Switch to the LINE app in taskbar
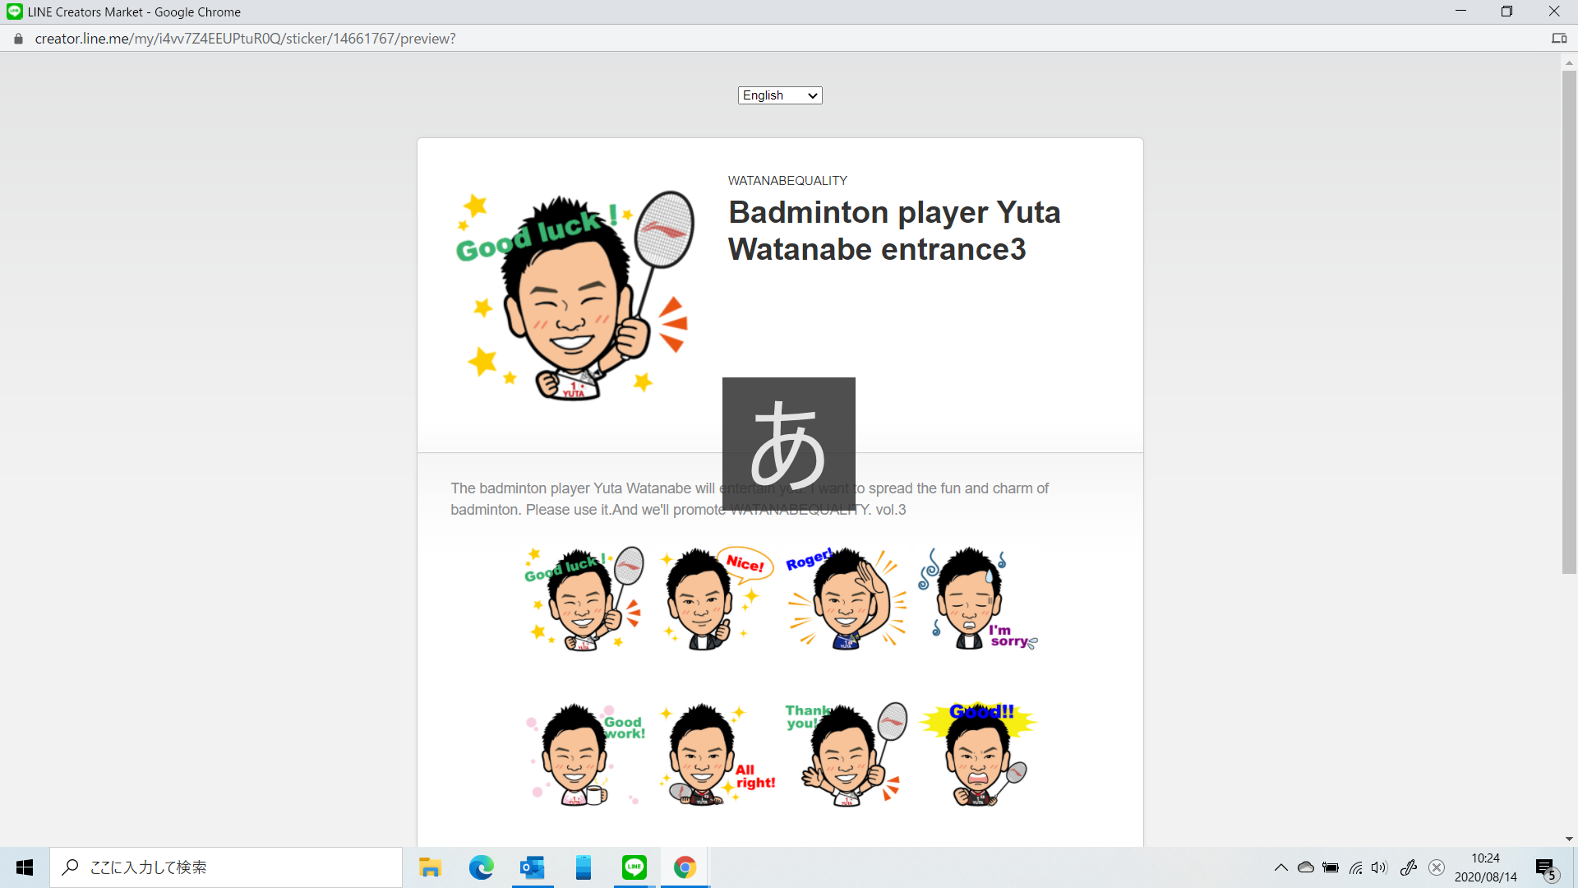Viewport: 1578px width, 888px height. (x=634, y=867)
